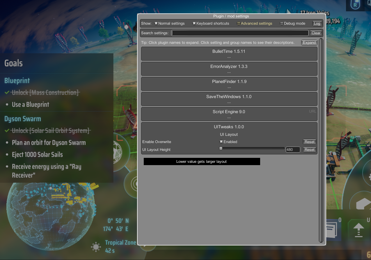Open the Log button
Screen dimensions: 371x260
pyautogui.click(x=317, y=24)
